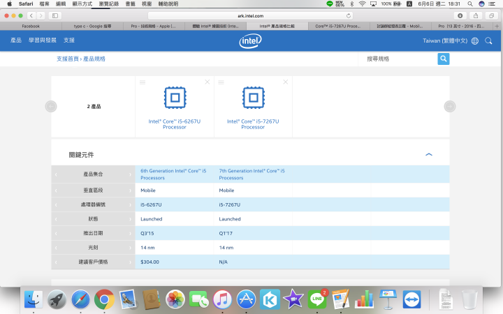Click right arrow on 光刻 row
Image resolution: width=503 pixels, height=314 pixels.
[130, 248]
